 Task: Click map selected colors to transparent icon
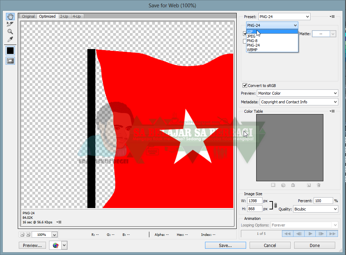(x=273, y=185)
